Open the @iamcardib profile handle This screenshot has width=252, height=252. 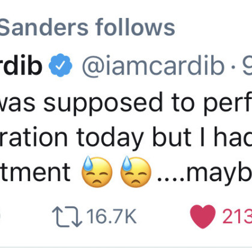(153, 65)
